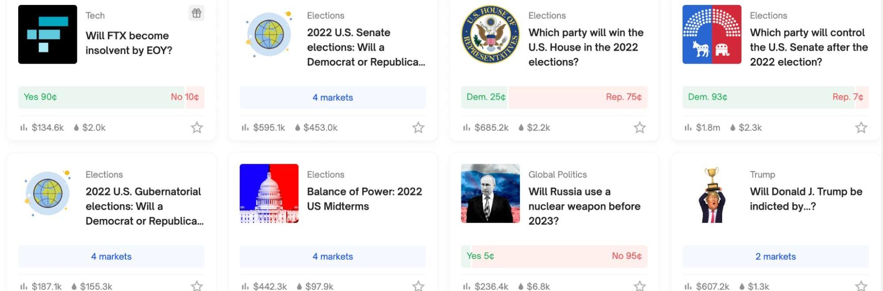Screen dimensions: 883x291
Task: Star the U.S. House 2022 market
Action: [x=640, y=128]
